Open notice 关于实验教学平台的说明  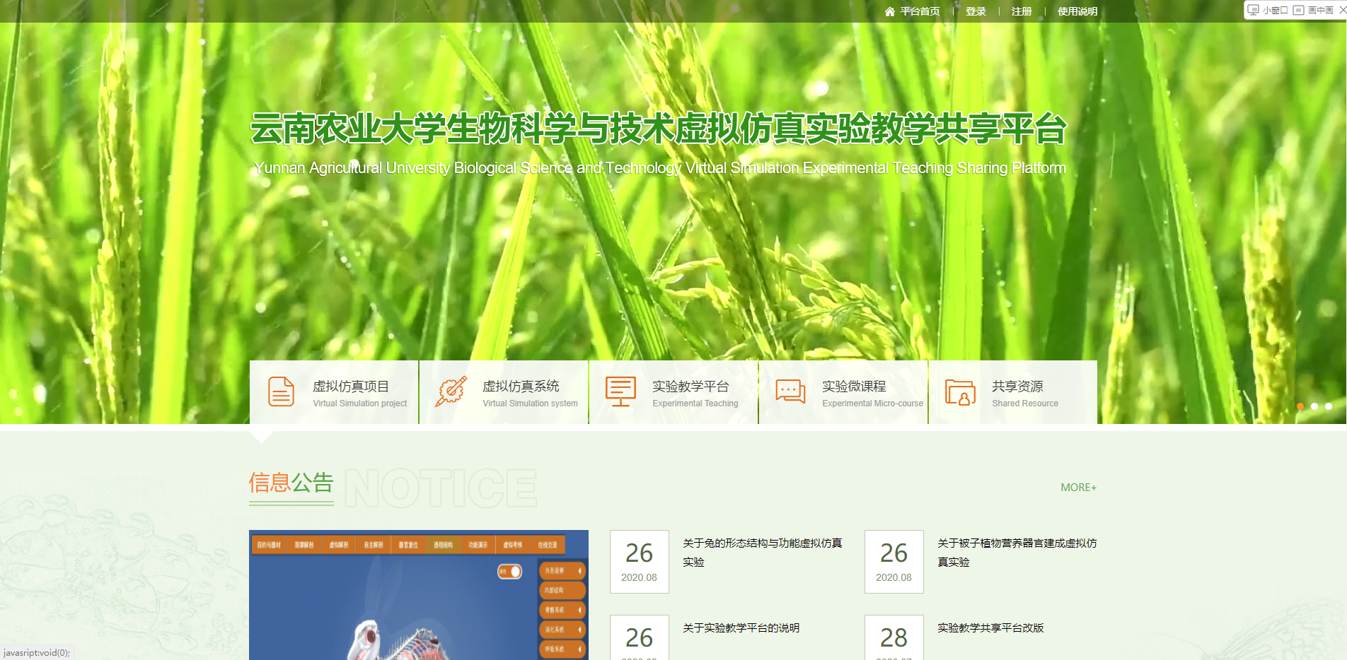[741, 628]
